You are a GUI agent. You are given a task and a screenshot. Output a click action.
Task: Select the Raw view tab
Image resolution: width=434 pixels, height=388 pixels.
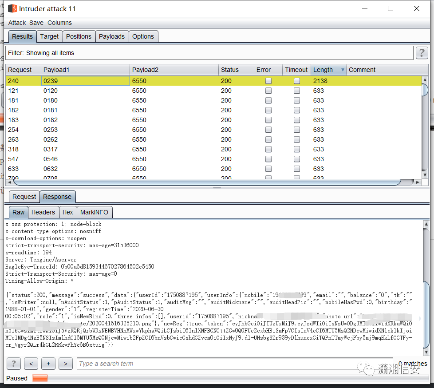point(18,212)
